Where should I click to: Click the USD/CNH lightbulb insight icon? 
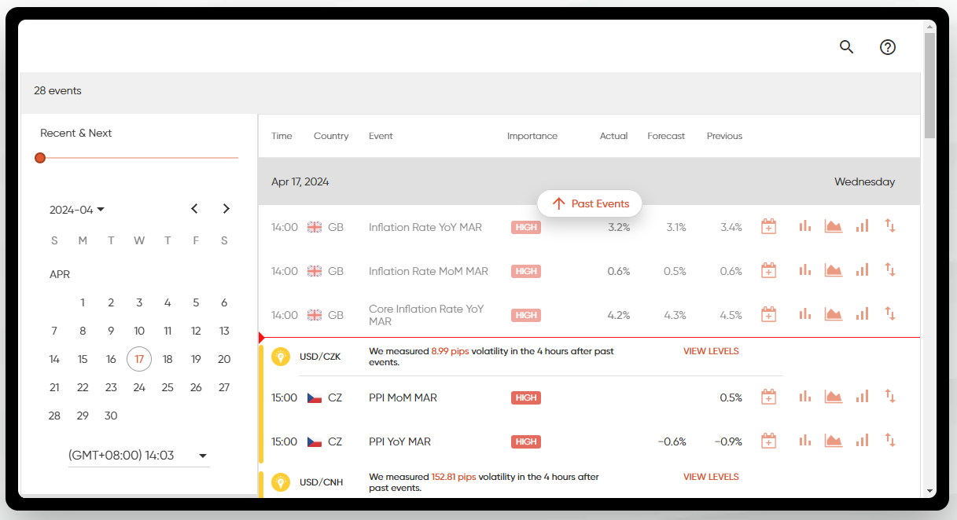tap(281, 482)
